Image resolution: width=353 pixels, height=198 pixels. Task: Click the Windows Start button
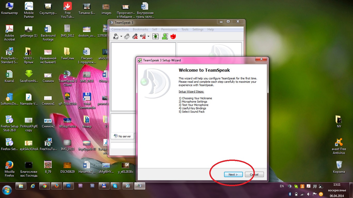[x=7, y=190]
